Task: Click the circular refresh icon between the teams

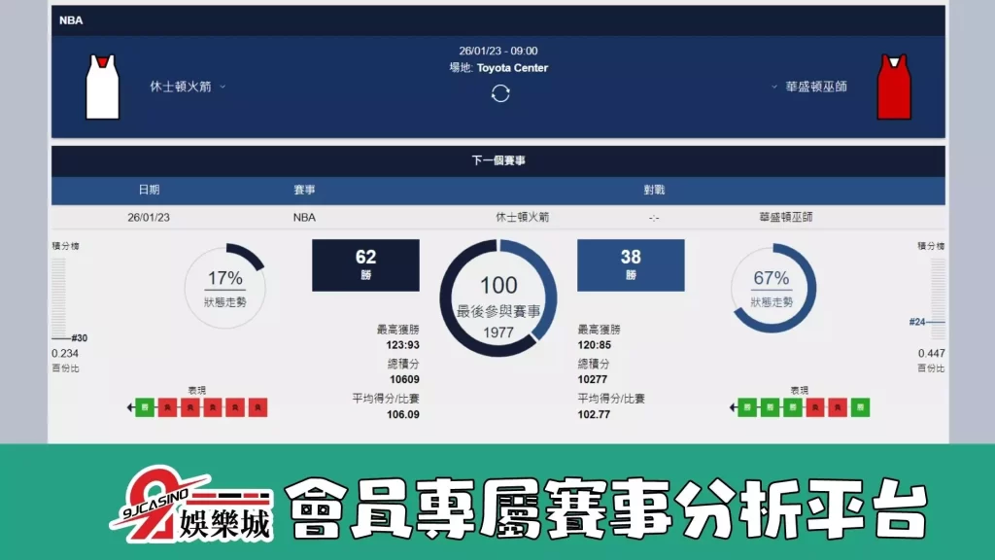Action: [498, 91]
